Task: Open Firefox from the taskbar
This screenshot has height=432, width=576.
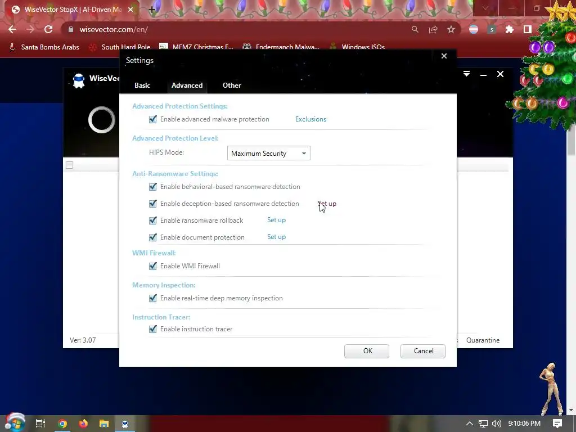Action: coord(83,424)
